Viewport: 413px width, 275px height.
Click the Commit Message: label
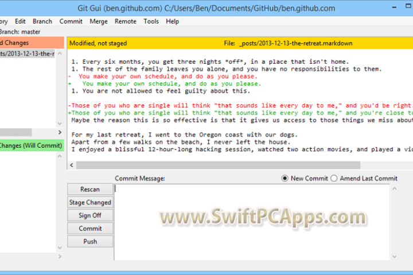[x=140, y=178]
